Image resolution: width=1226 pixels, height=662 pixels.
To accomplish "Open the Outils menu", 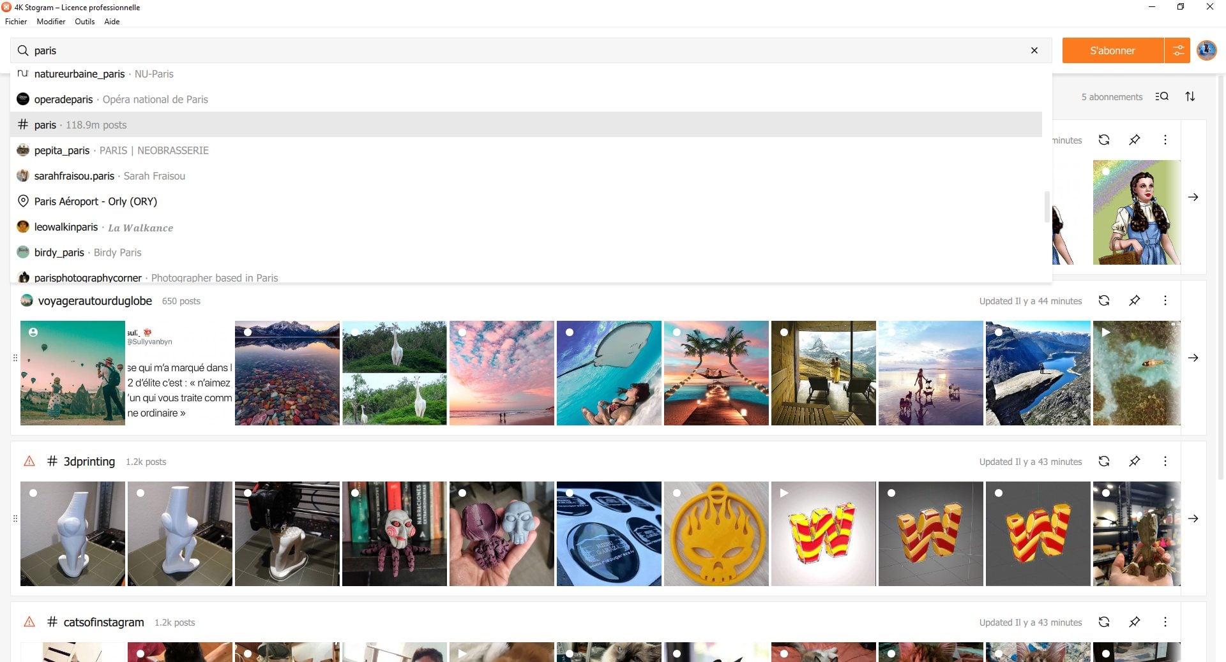I will (84, 21).
